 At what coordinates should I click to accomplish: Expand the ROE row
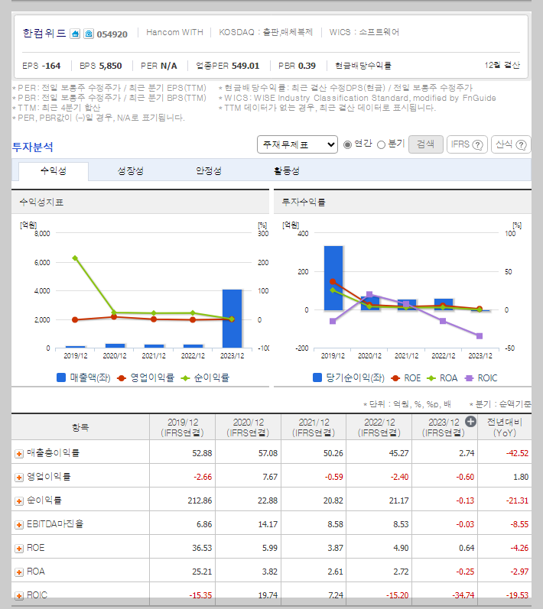(18, 549)
